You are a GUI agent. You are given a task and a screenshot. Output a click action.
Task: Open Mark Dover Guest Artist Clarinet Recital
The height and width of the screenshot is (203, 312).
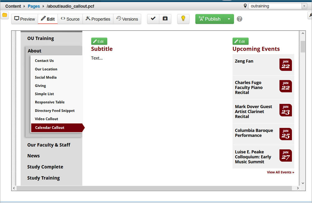pyautogui.click(x=253, y=111)
